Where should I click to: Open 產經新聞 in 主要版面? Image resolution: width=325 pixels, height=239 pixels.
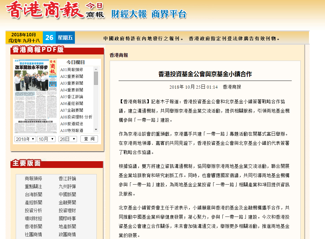point(33,203)
